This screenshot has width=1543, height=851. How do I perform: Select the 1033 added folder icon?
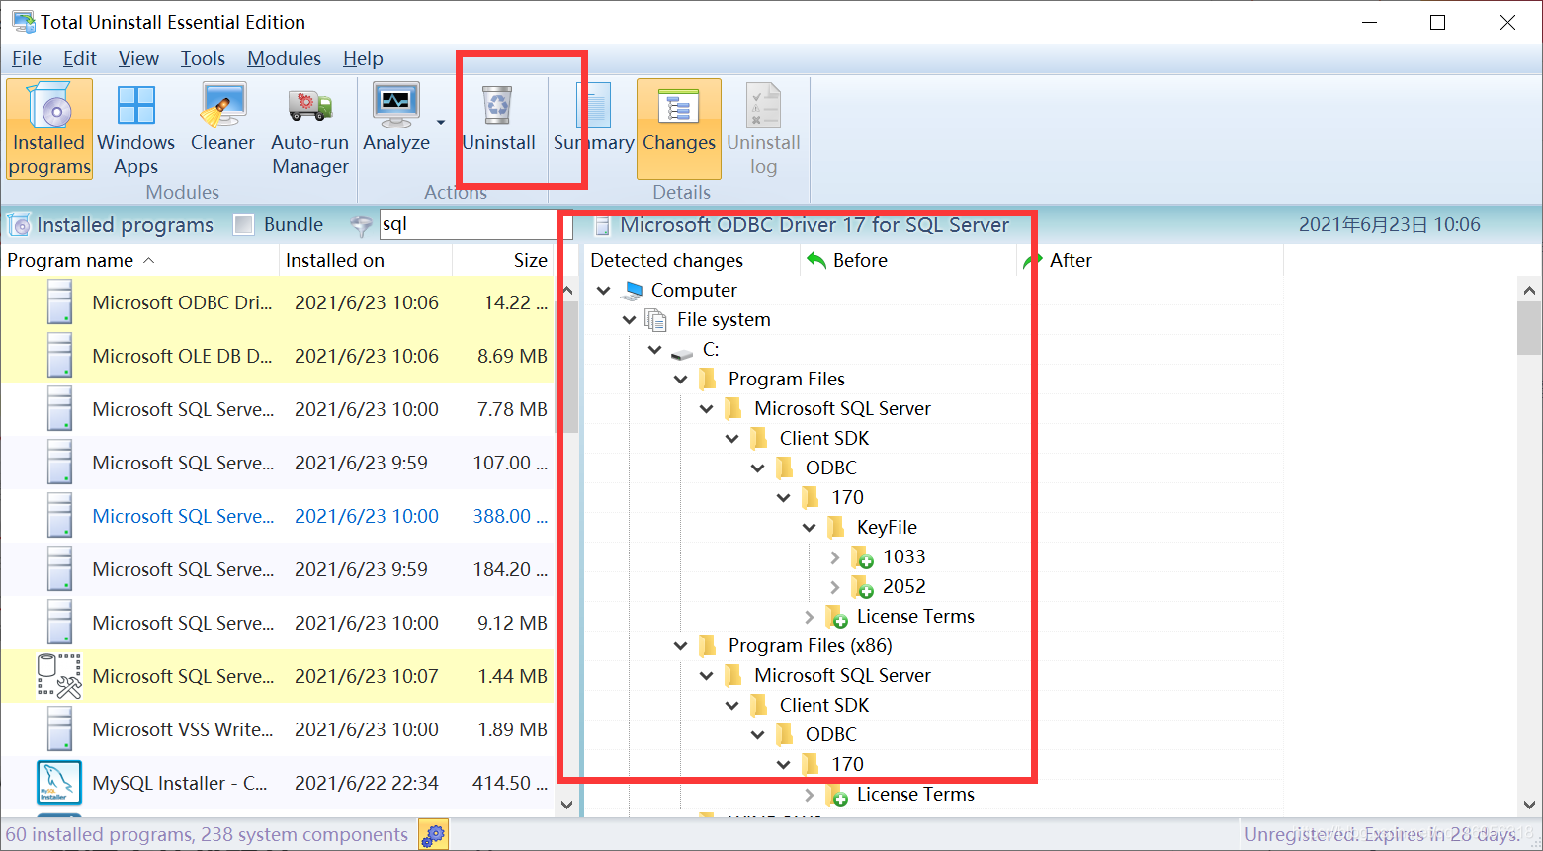[862, 558]
